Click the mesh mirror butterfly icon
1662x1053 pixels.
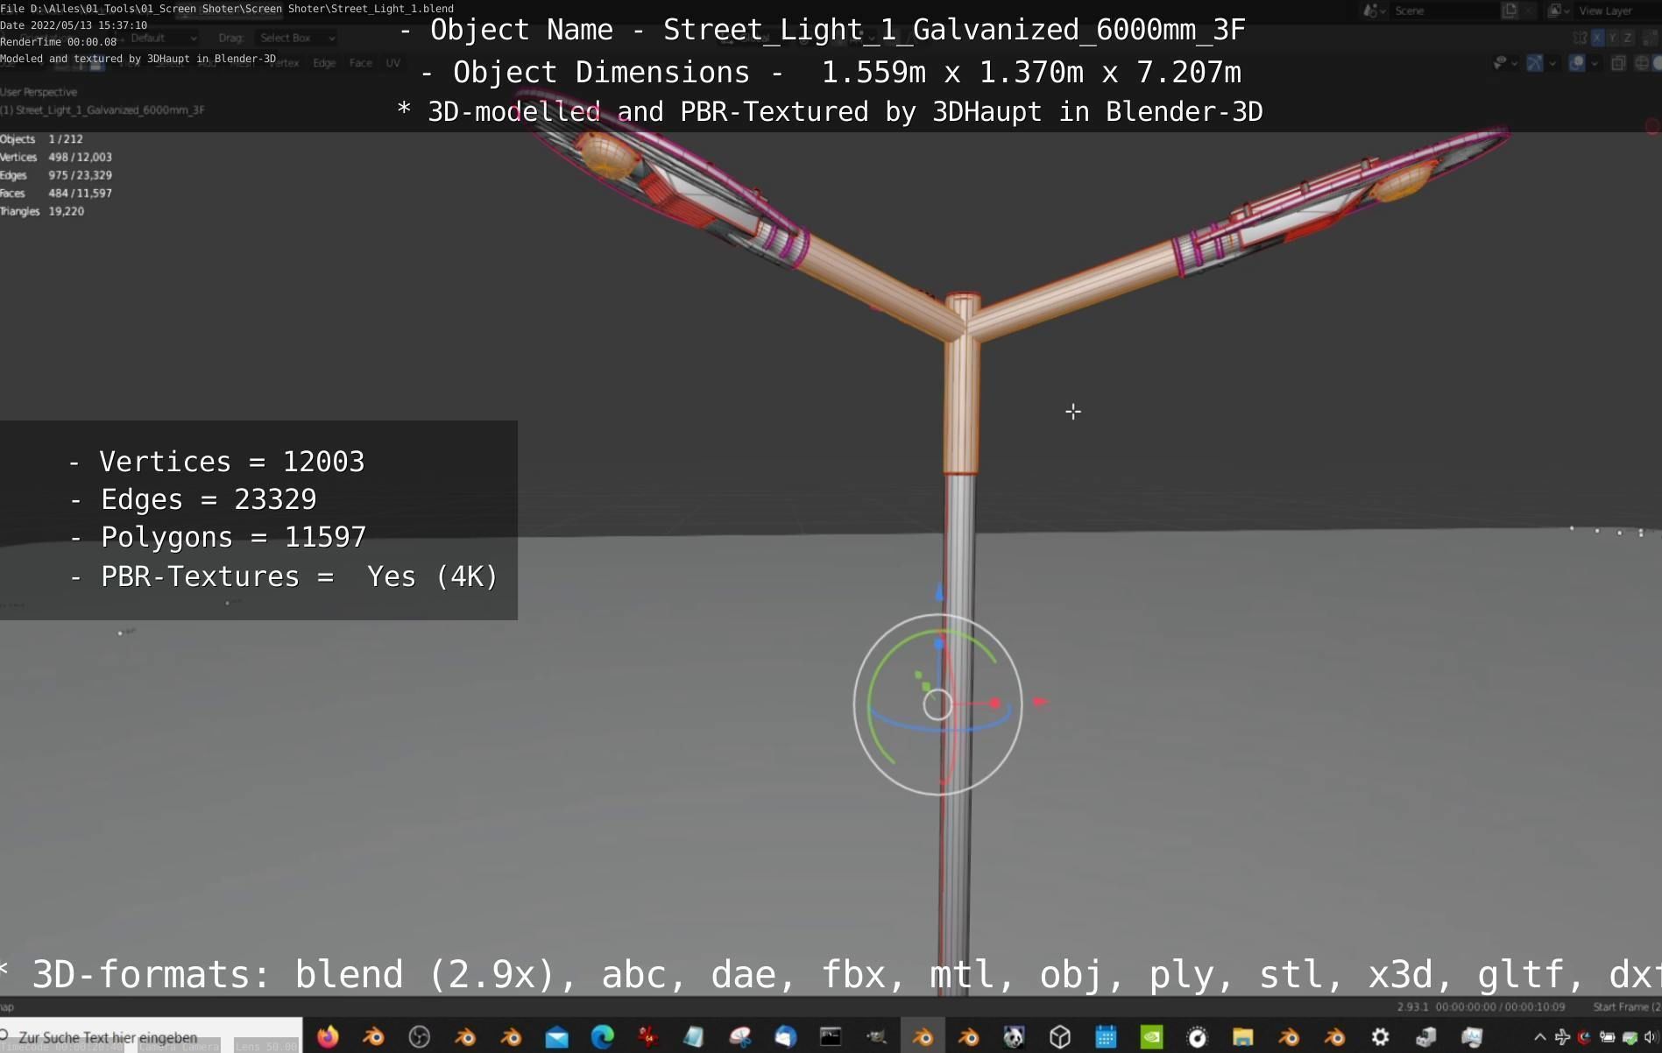tap(1580, 38)
